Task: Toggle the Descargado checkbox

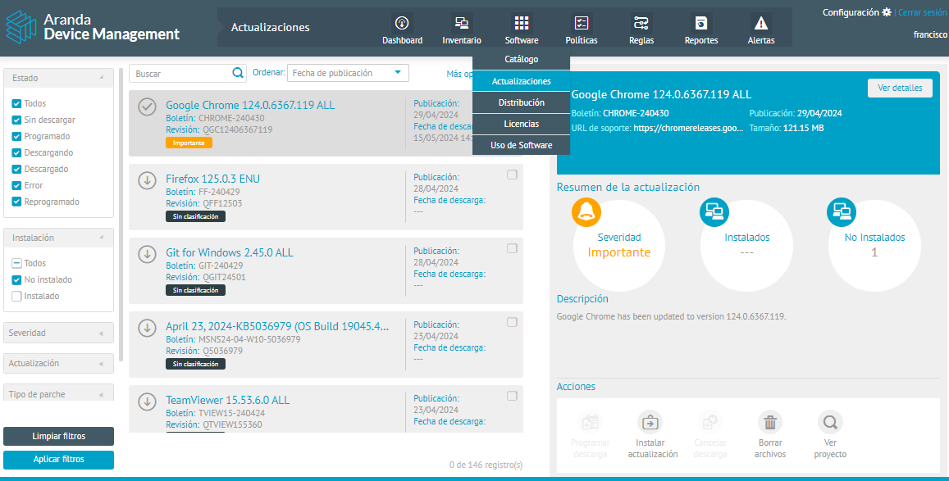Action: point(17,169)
